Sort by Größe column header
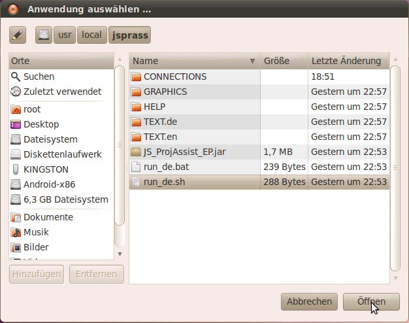This screenshot has width=409, height=323. click(x=284, y=61)
